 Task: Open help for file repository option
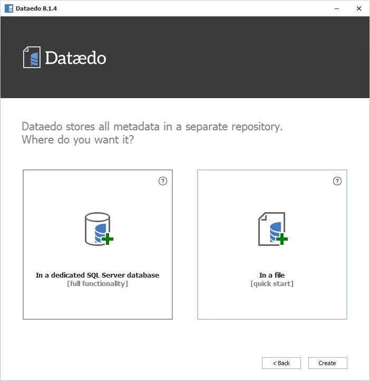337,181
